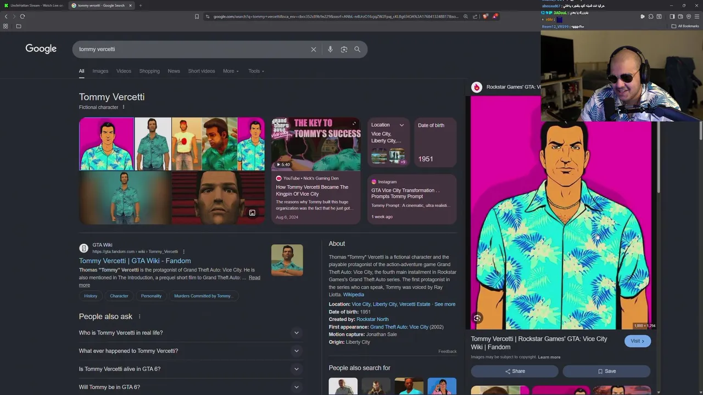Clear the search query with the X icon
Viewport: 703px width, 395px height.
(314, 49)
